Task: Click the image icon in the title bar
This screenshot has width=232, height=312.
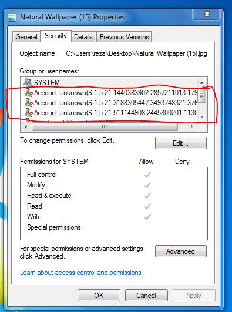Action: [x=12, y=17]
